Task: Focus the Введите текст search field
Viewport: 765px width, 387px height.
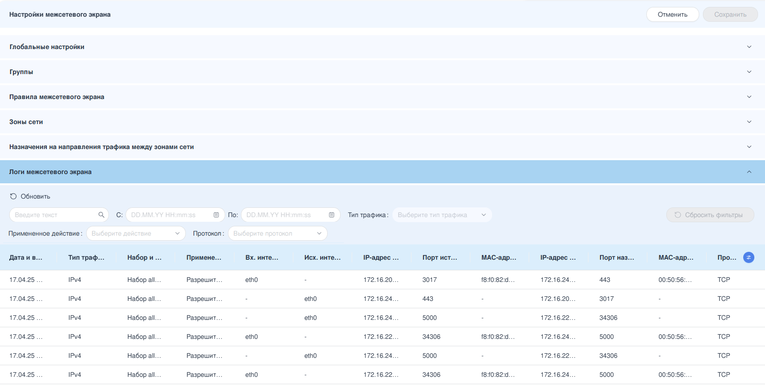Action: pyautogui.click(x=53, y=215)
